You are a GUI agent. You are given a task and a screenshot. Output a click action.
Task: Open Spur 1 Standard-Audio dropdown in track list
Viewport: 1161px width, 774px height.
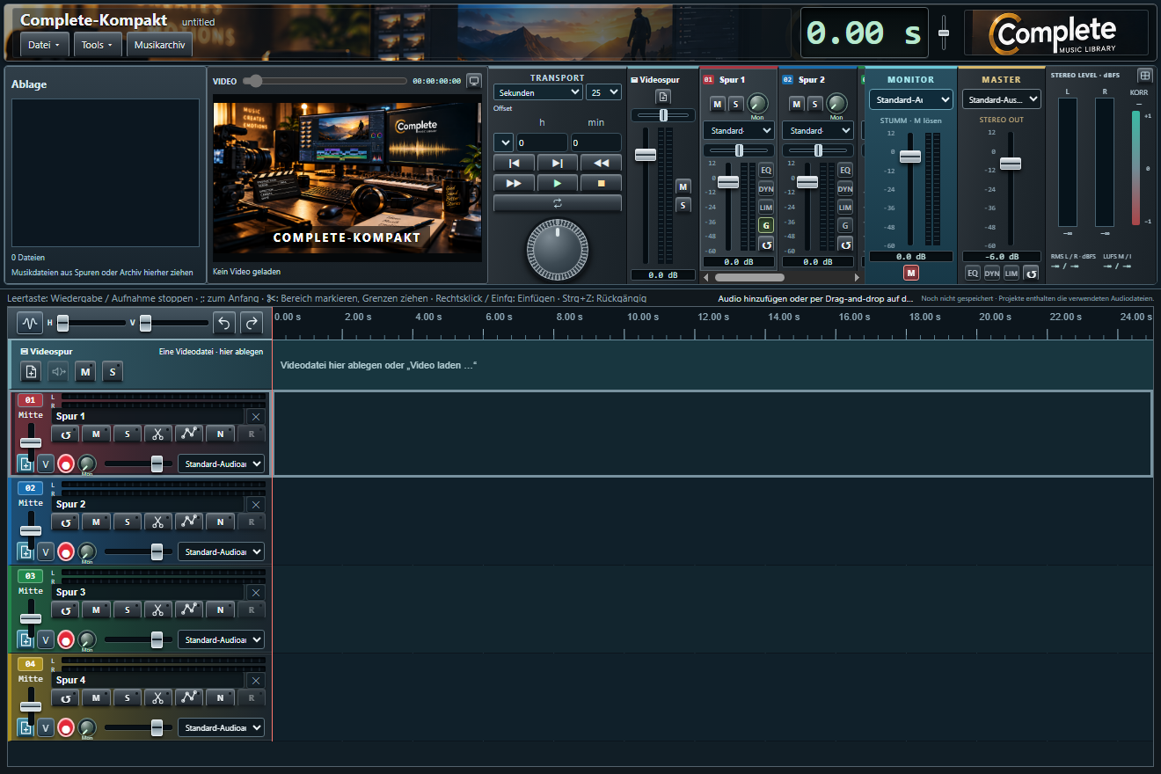point(221,464)
